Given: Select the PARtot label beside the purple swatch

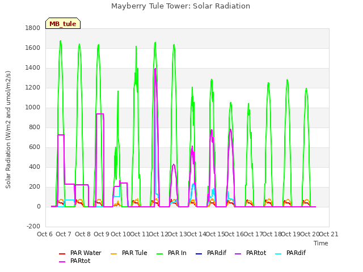Looking at the screenshot, I should point(256,253).
